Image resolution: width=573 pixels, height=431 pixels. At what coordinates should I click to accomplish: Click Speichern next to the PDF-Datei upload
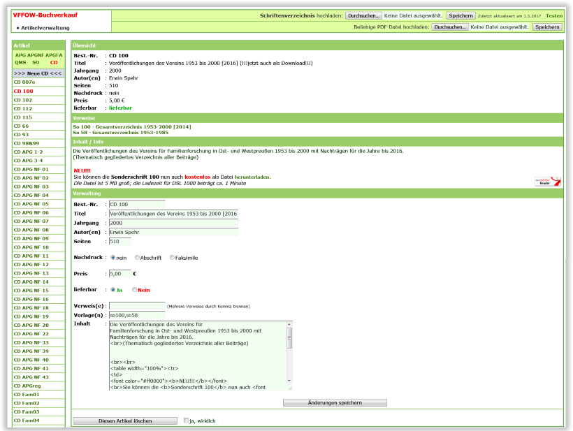tap(546, 27)
